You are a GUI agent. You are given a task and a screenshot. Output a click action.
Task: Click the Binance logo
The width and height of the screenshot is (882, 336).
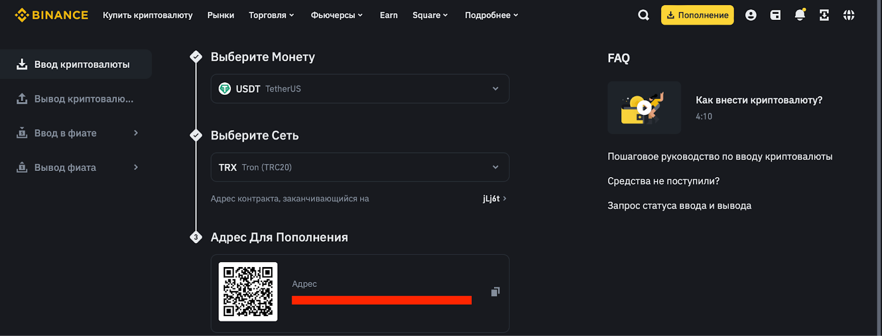[51, 15]
